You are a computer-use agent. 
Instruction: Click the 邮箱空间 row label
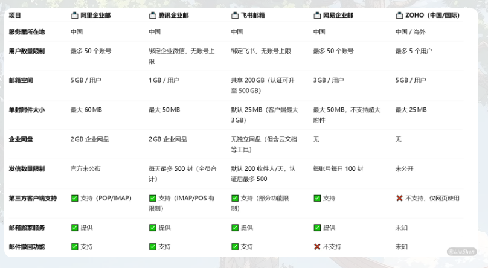[x=21, y=80]
